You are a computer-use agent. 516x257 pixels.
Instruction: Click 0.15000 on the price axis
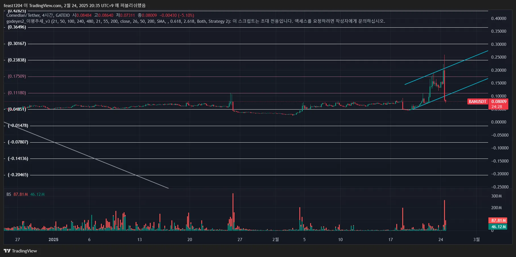(x=499, y=83)
